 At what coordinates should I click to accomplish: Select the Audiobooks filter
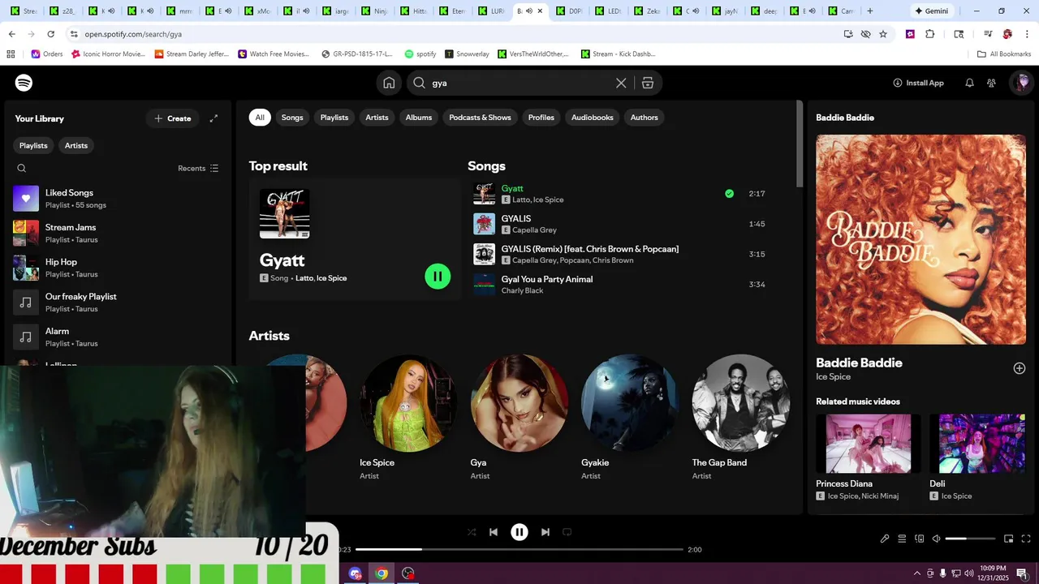pos(593,118)
